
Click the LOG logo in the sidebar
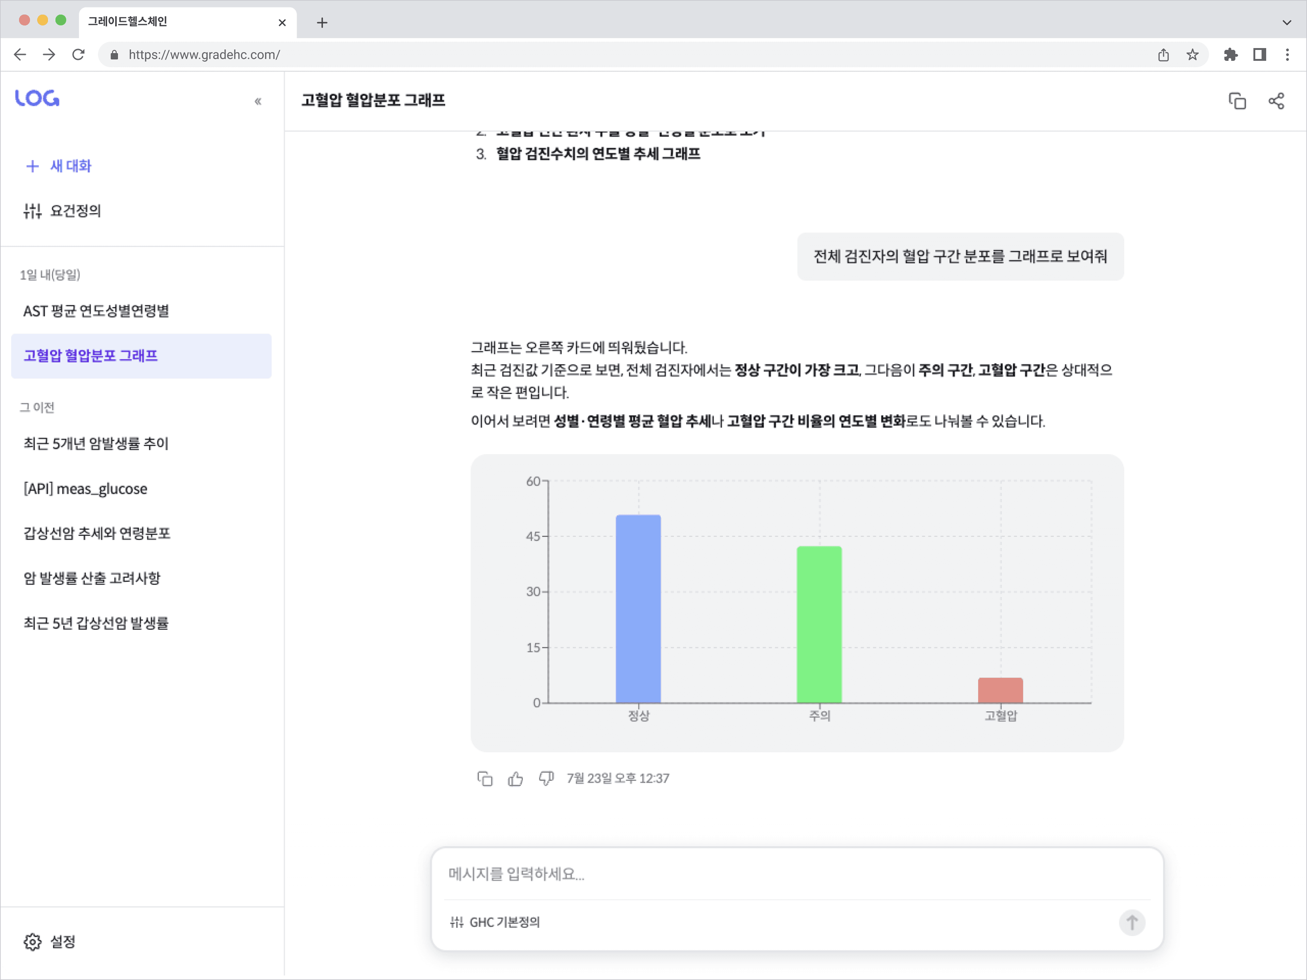pos(37,98)
